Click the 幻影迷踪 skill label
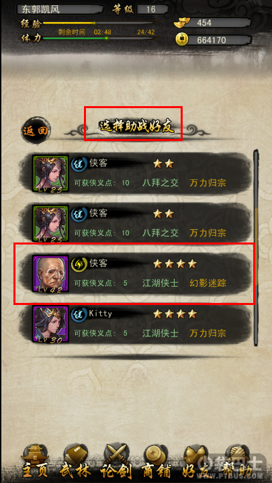Screen dimensions: 272x483 [208, 283]
